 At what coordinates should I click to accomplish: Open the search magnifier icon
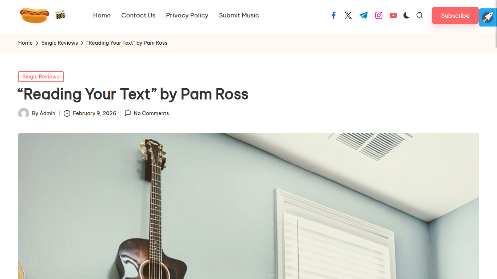tap(420, 15)
